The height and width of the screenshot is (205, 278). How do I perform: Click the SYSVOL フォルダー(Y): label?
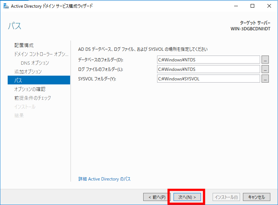click(97, 79)
